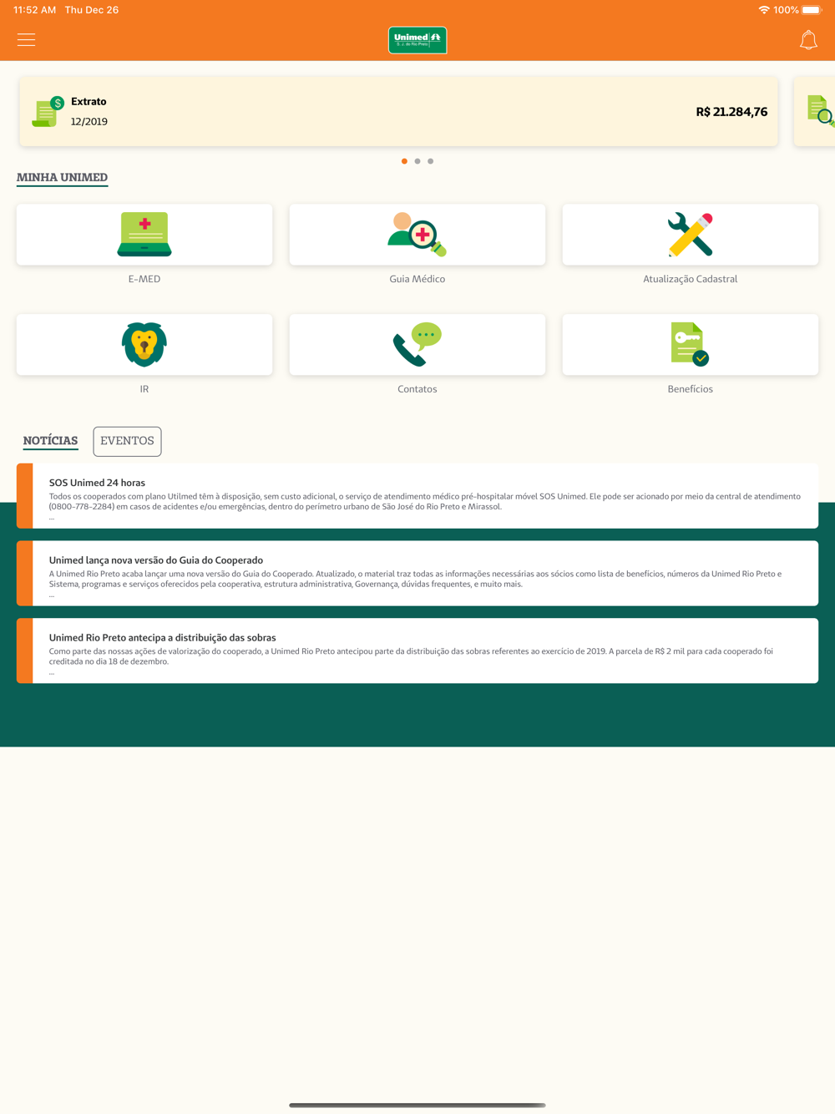The width and height of the screenshot is (835, 1114).
Task: Tap the Contatos label
Action: (x=417, y=389)
